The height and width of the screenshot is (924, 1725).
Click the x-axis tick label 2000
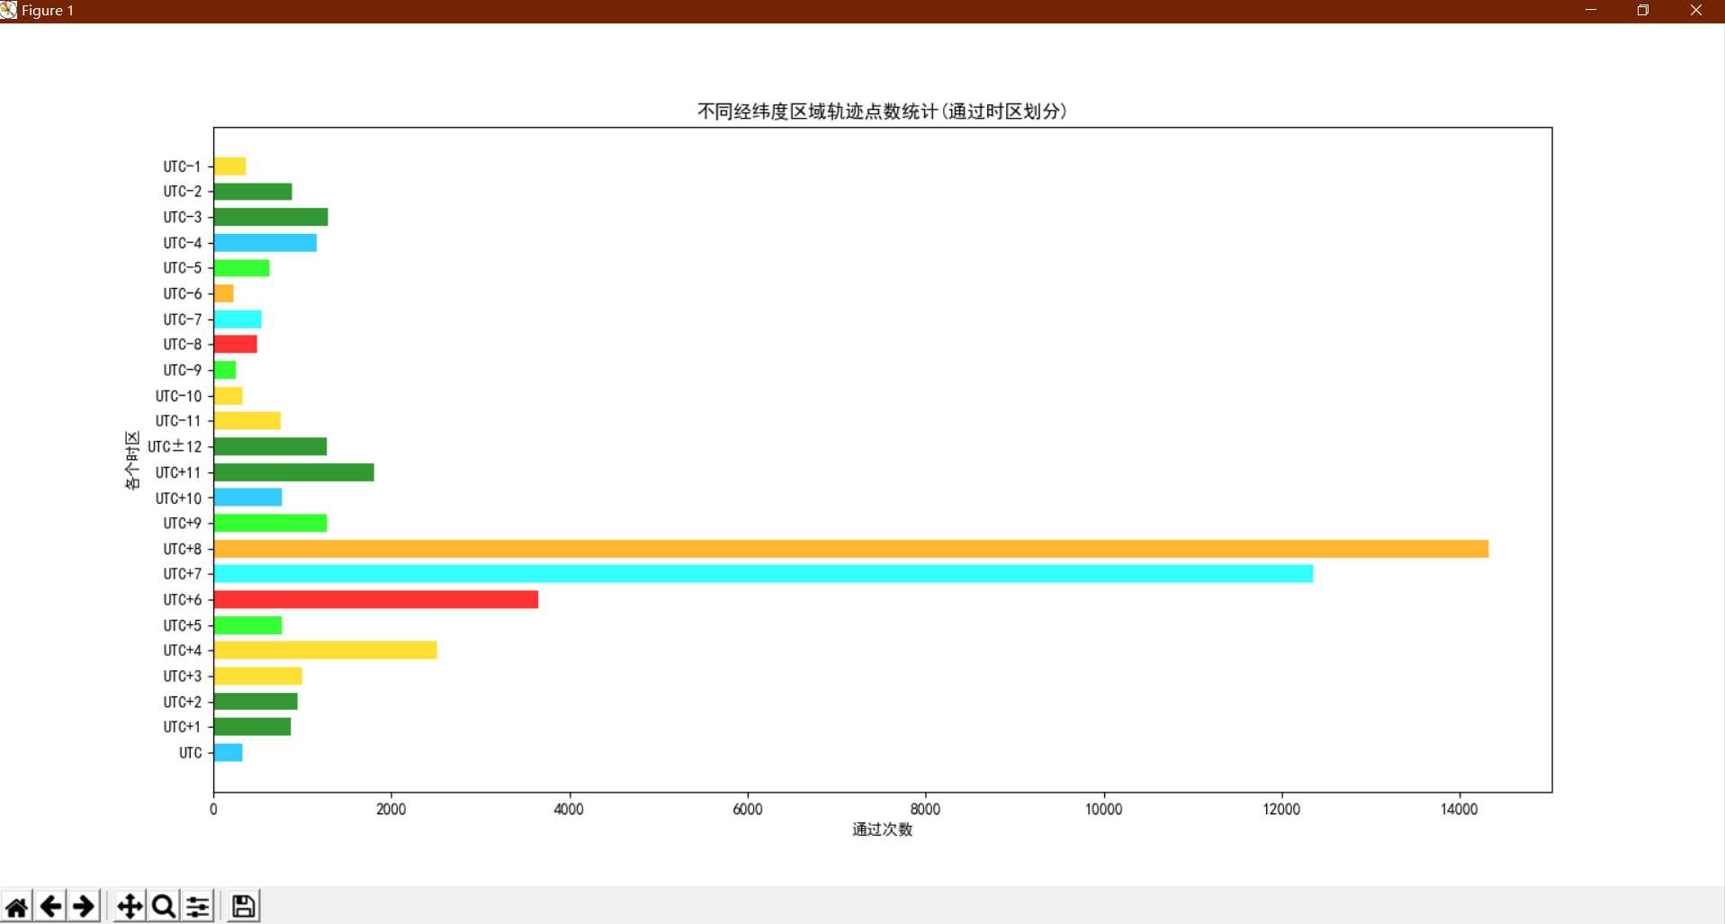tap(391, 809)
